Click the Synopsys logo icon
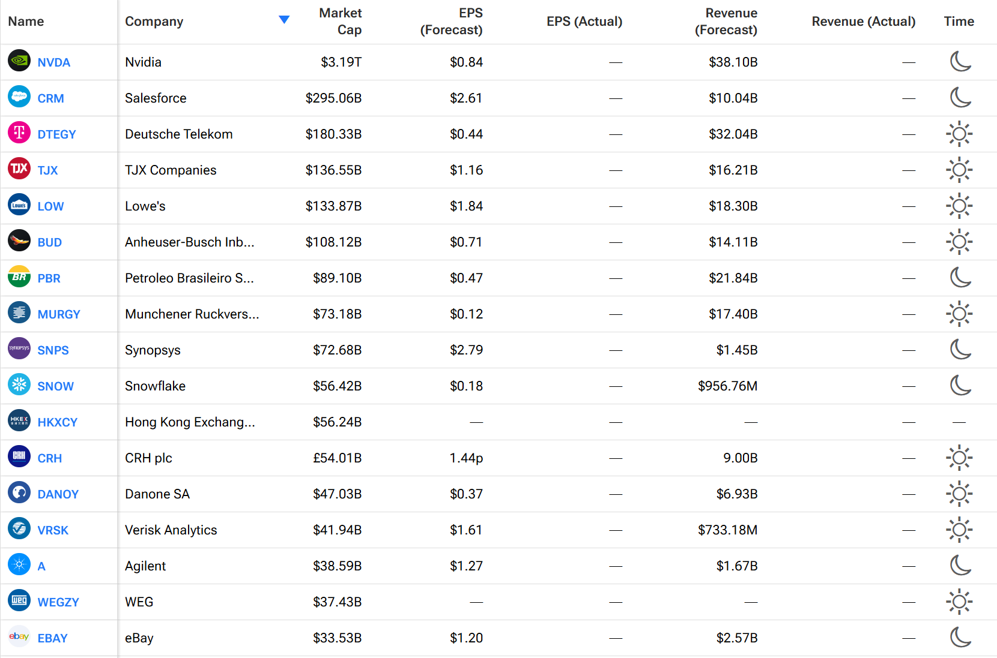Screen dimensions: 997x658 click(x=19, y=348)
